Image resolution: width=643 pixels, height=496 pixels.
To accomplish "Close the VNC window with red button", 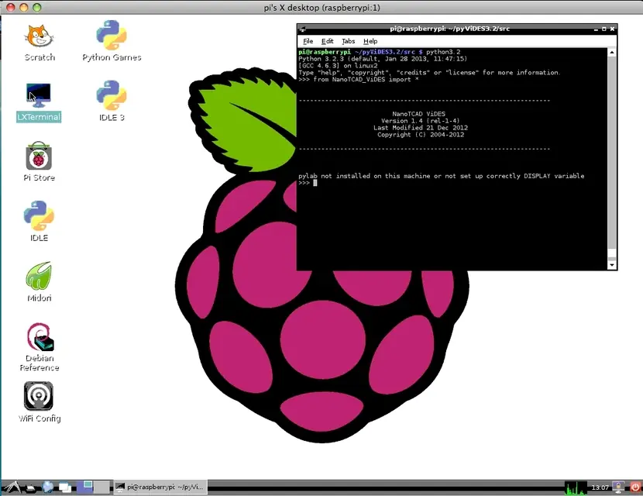I will pos(11,8).
